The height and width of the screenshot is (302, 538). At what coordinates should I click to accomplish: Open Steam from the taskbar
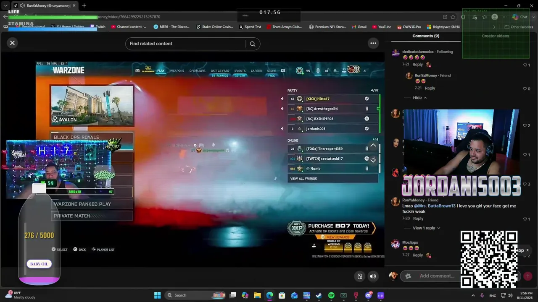319,295
